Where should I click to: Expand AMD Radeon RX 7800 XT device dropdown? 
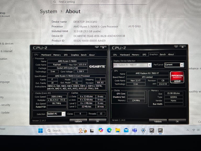[149, 65]
